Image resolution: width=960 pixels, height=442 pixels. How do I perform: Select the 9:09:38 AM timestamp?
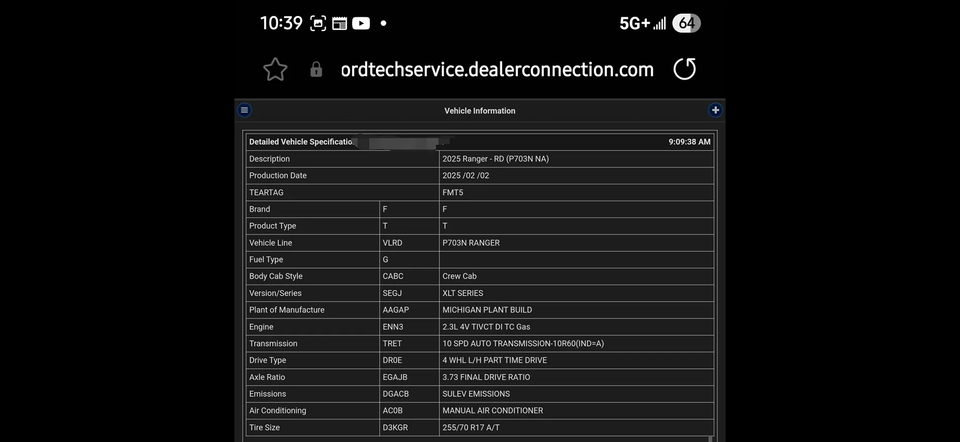coord(689,142)
